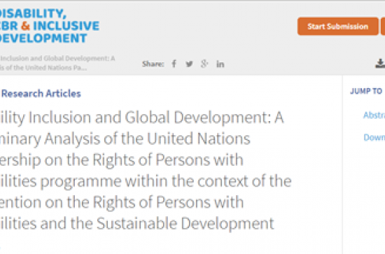Click the Disability, CBR & Inclusive Development logo
The width and height of the screenshot is (385, 254).
coord(50,26)
